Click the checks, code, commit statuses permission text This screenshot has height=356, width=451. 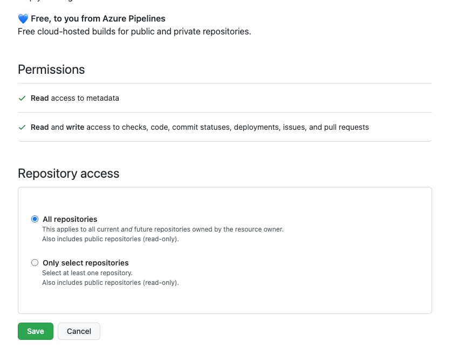point(200,128)
